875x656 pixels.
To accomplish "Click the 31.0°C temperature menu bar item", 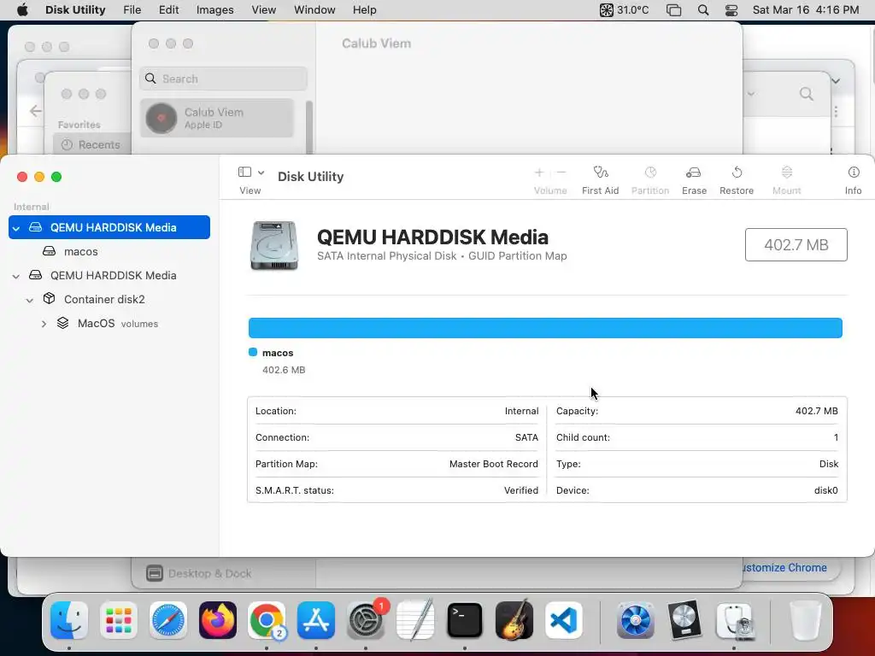I will (x=624, y=10).
